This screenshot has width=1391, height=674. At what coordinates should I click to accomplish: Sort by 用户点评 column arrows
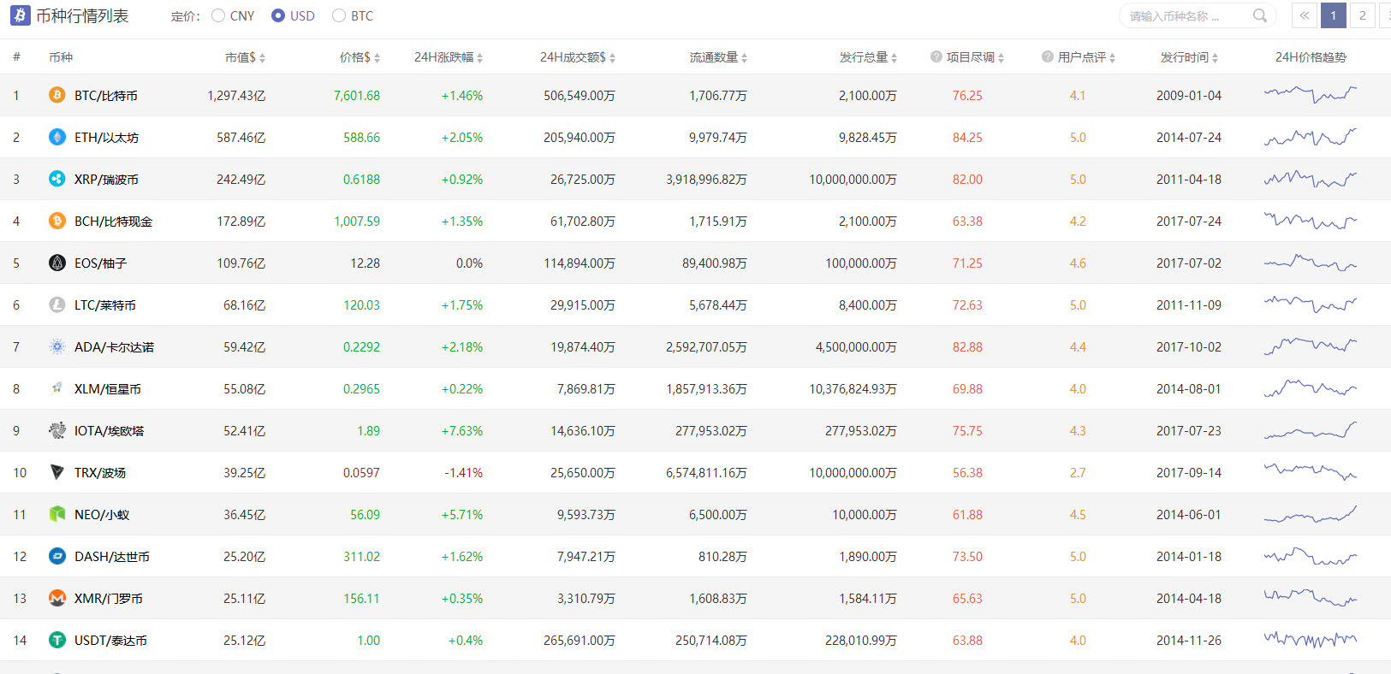(x=1112, y=57)
